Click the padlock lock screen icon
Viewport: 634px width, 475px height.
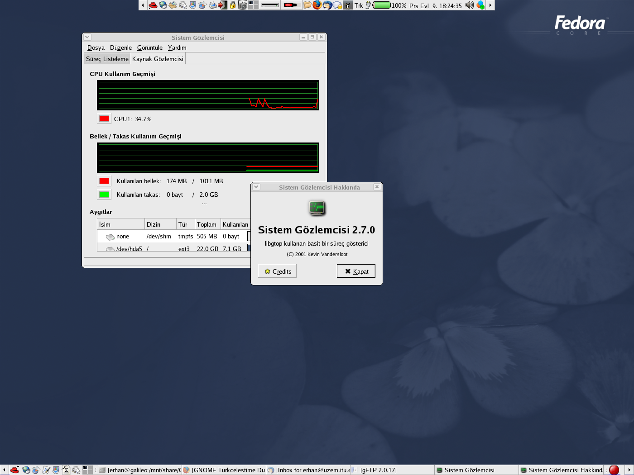233,5
